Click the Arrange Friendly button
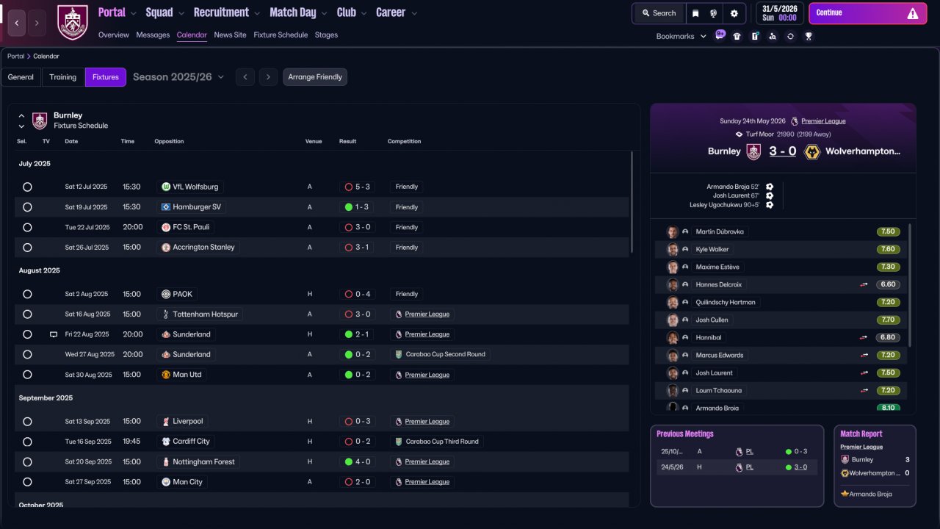 315,77
